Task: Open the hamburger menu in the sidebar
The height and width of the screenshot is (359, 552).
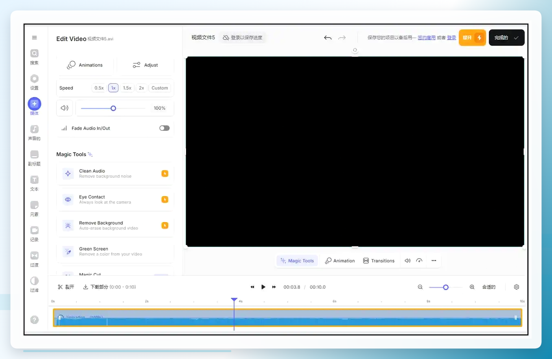Action: pos(34,37)
